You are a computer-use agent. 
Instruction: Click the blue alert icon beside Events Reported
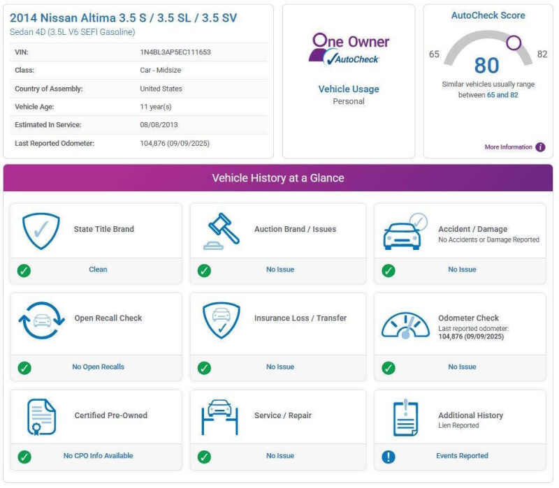point(389,457)
